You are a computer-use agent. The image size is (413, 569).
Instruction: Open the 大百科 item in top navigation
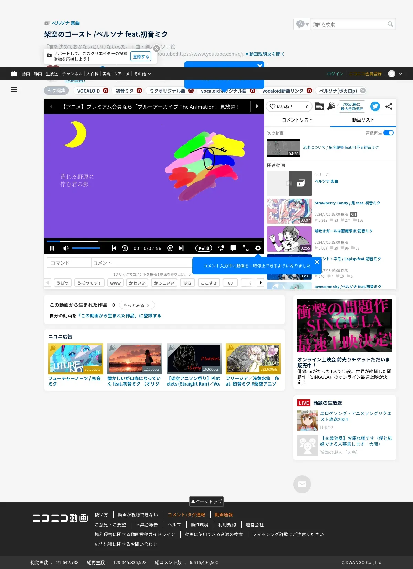pos(92,74)
